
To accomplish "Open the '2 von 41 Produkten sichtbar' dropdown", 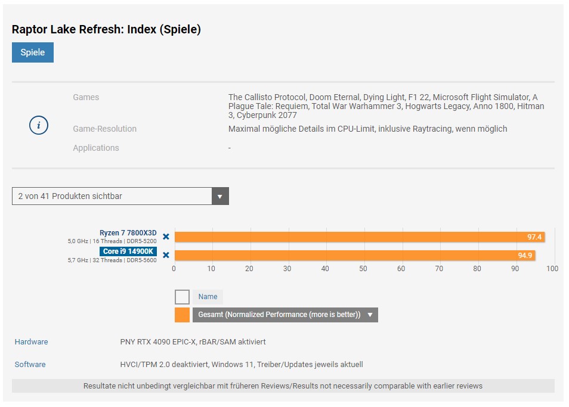I will coord(120,196).
